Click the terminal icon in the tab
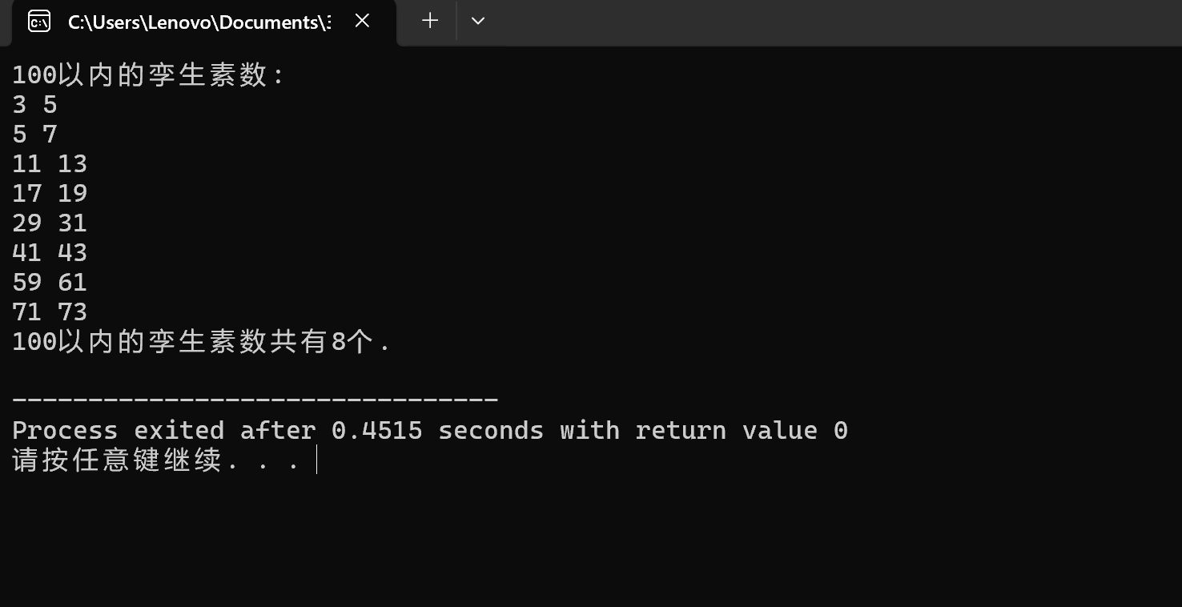This screenshot has height=607, width=1182. point(38,22)
